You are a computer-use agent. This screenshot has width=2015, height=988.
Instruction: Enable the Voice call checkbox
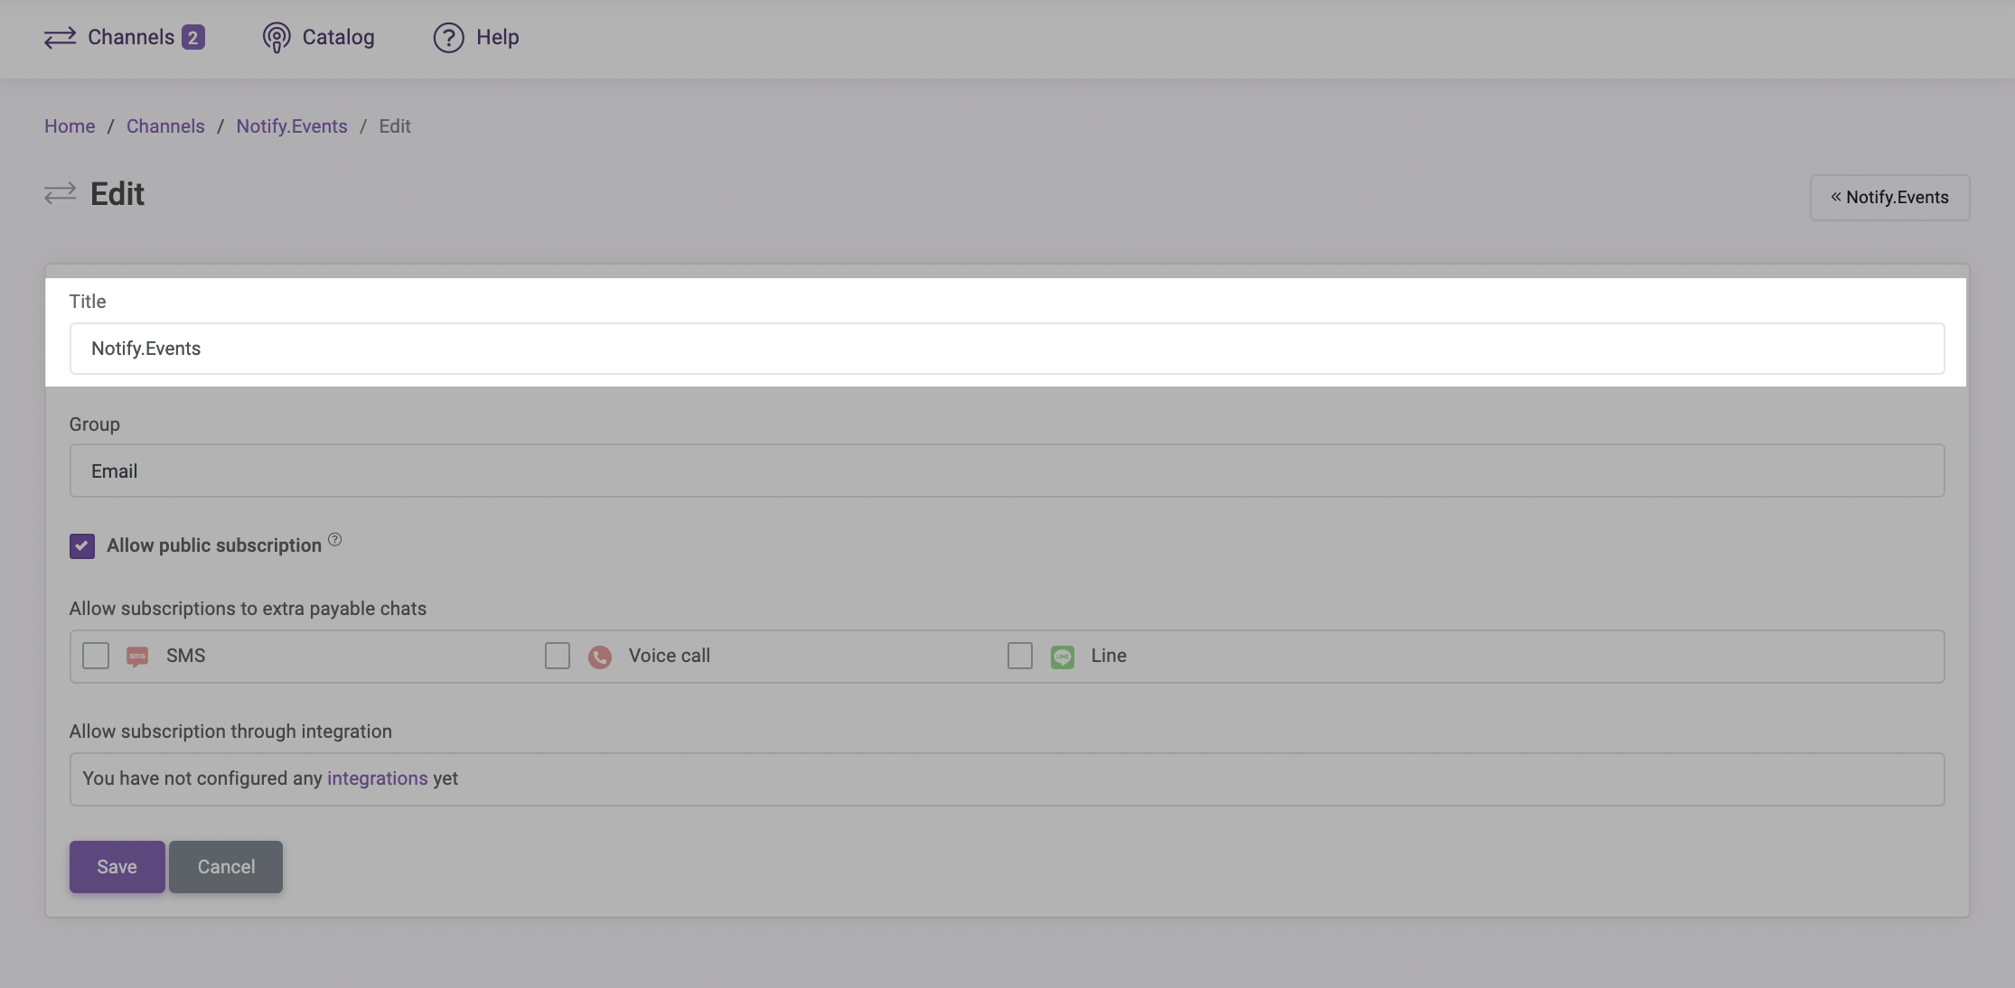coord(558,656)
